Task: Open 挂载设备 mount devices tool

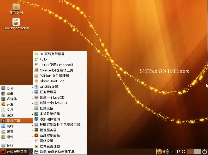Action: pyautogui.click(x=60, y=108)
